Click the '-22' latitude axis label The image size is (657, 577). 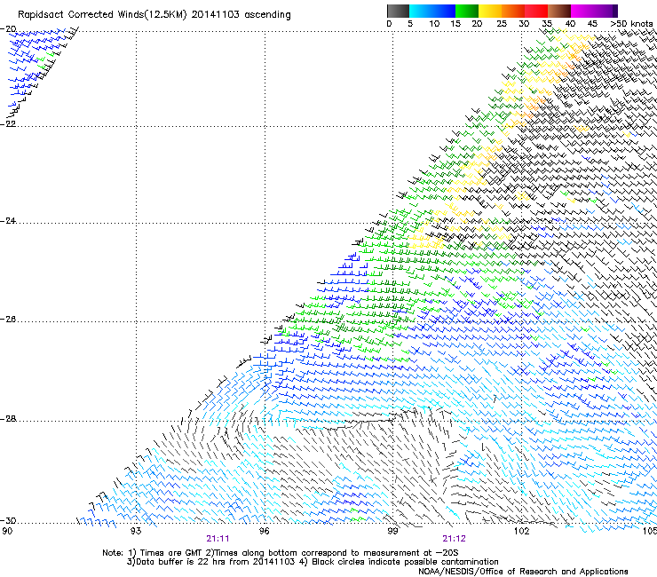point(8,124)
